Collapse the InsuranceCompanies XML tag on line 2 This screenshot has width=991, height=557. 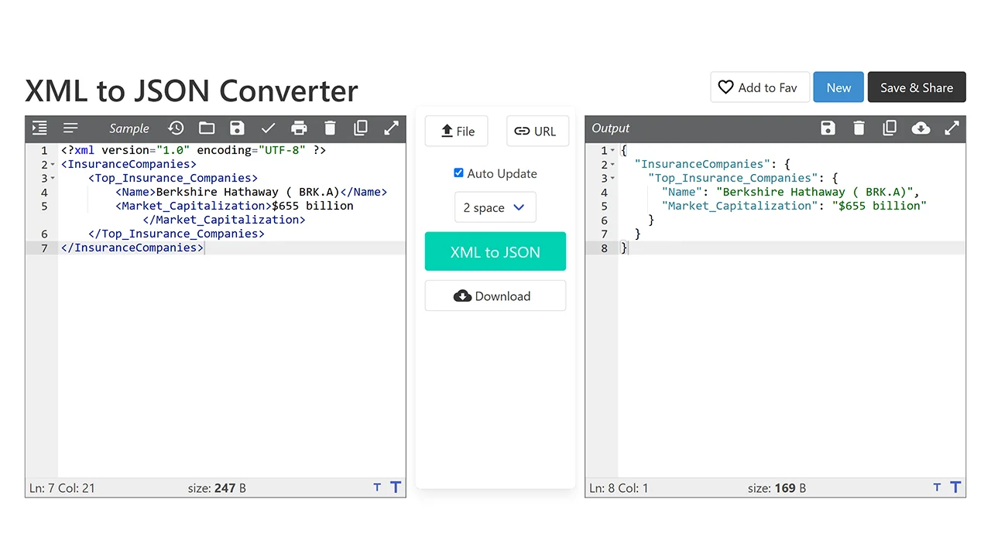53,165
